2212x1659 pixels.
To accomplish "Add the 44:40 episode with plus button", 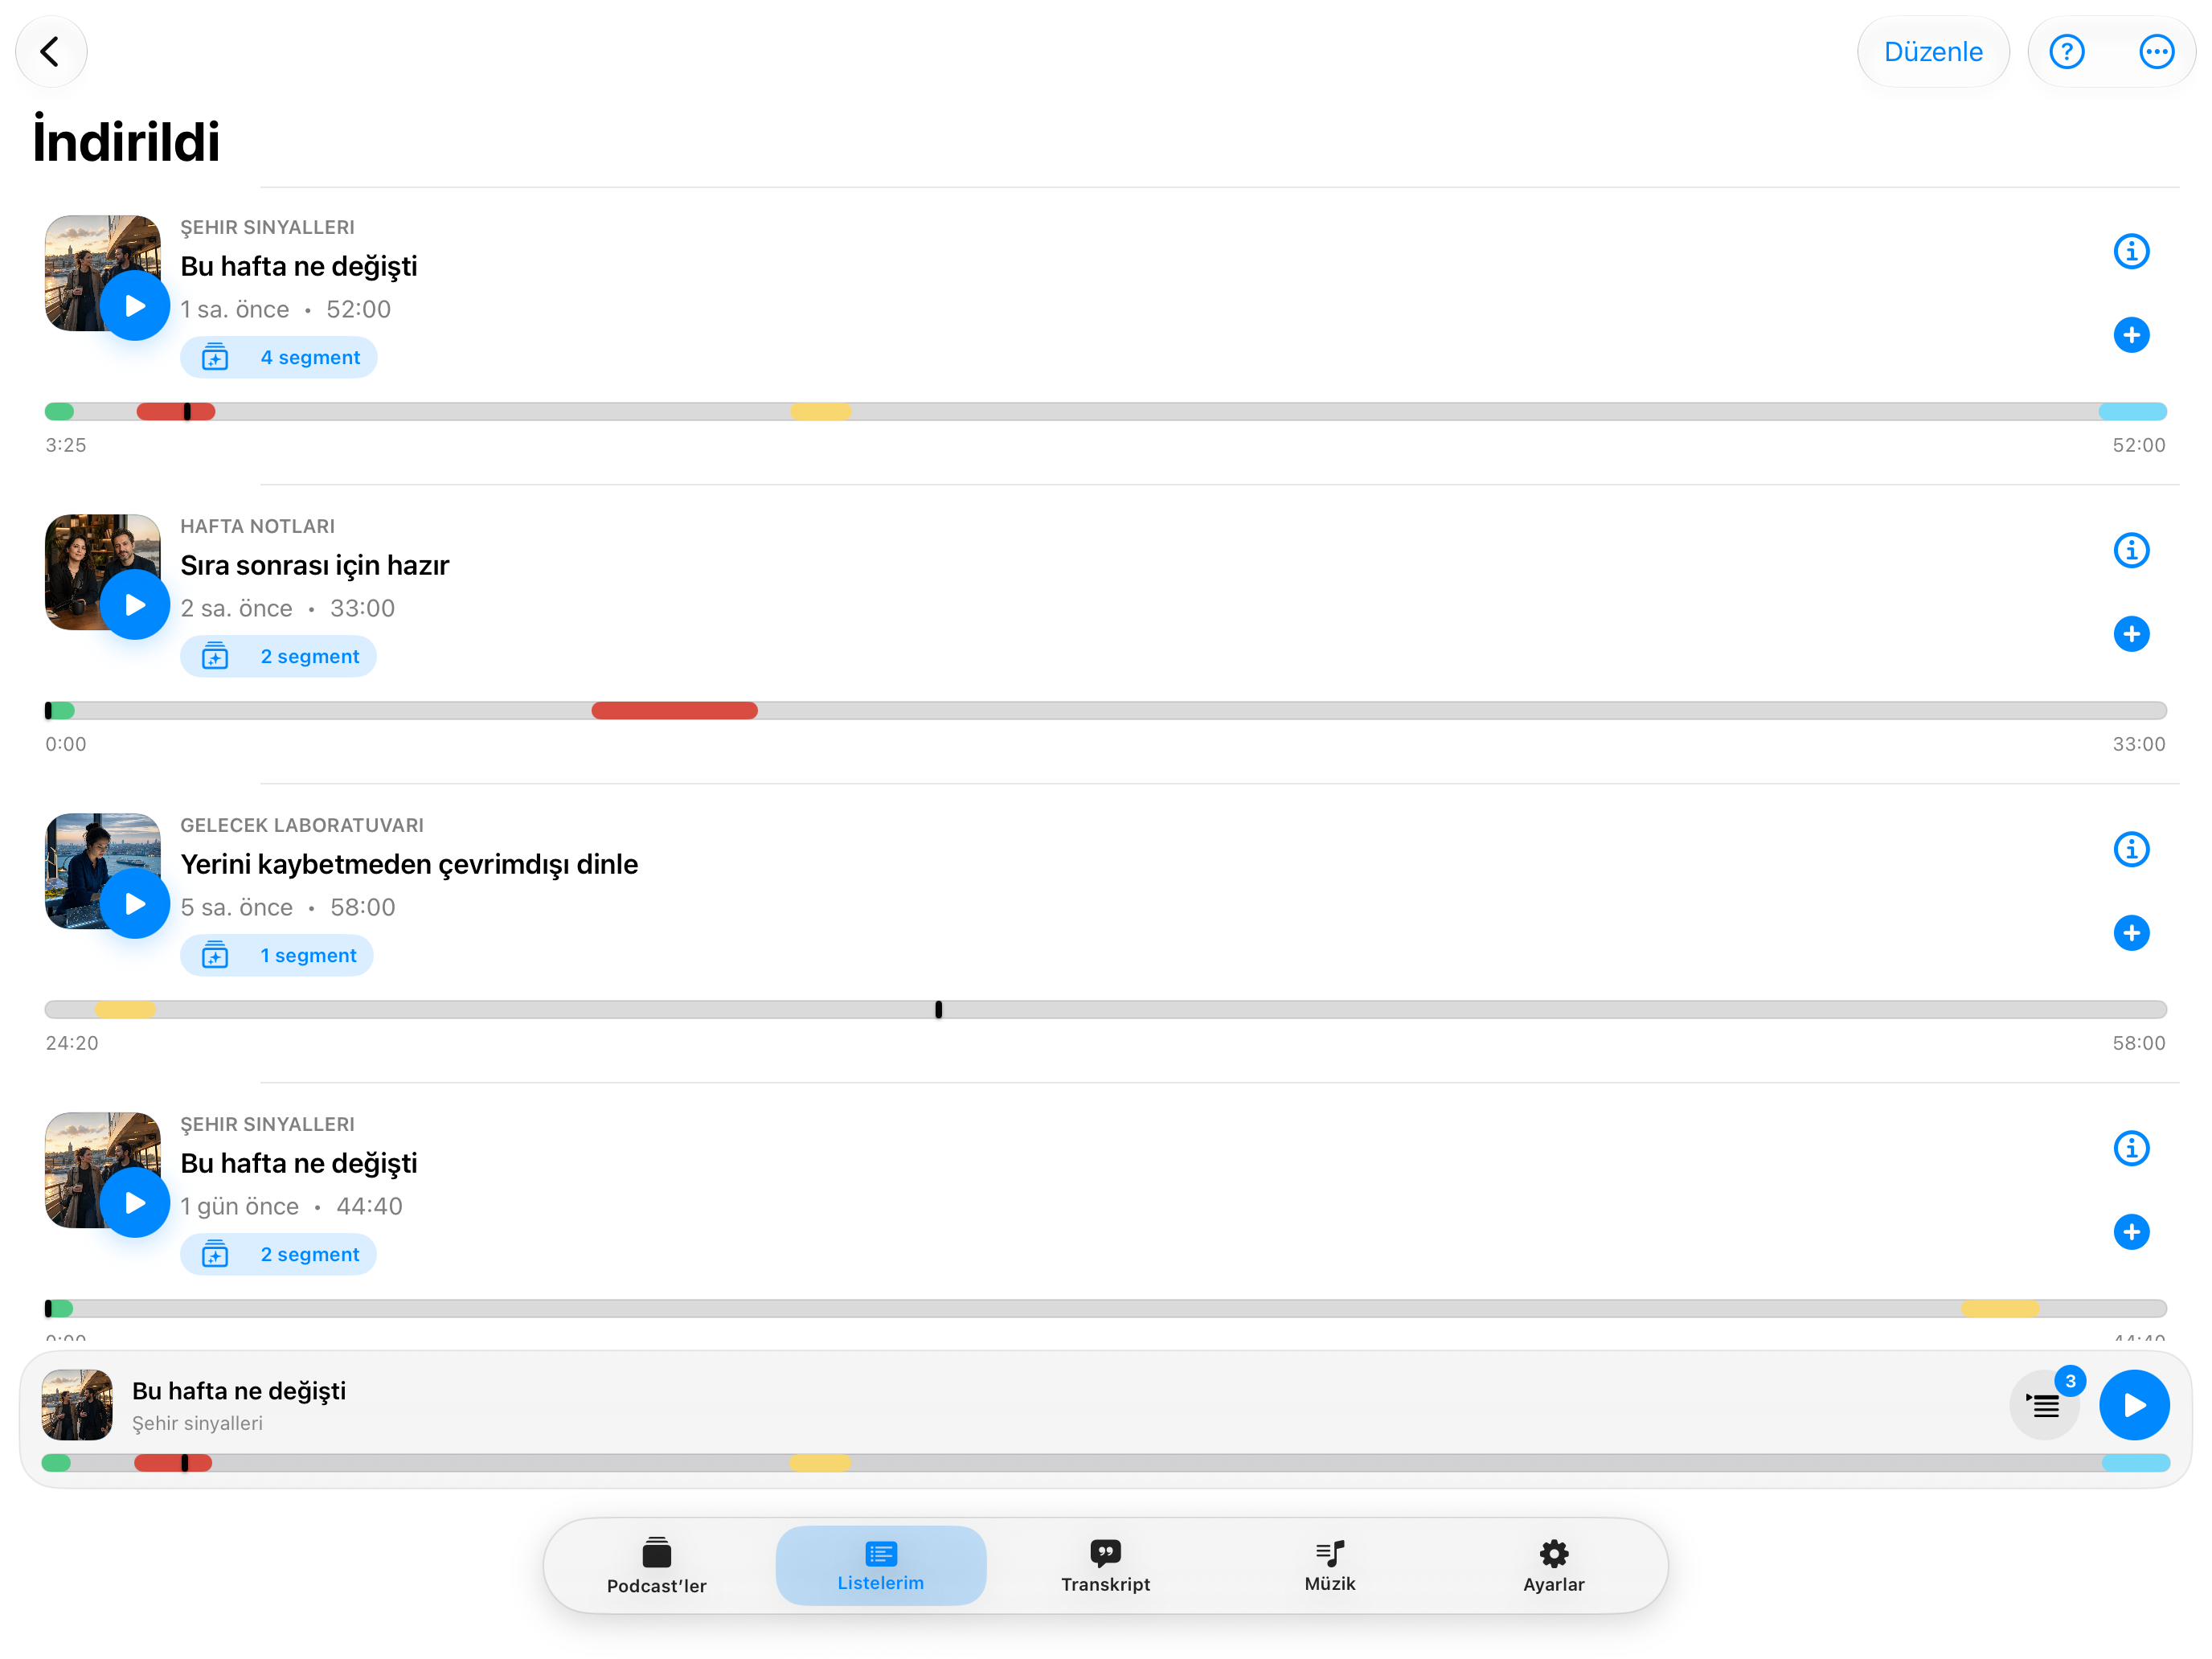I will pyautogui.click(x=2131, y=1232).
